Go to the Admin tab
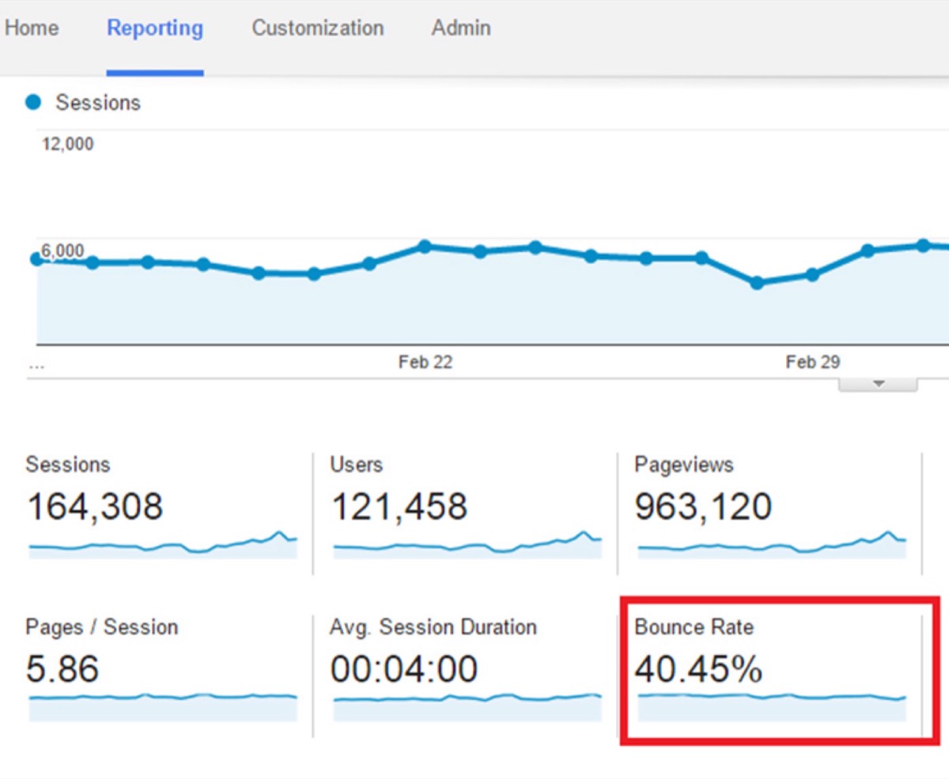949x779 pixels. (x=461, y=28)
